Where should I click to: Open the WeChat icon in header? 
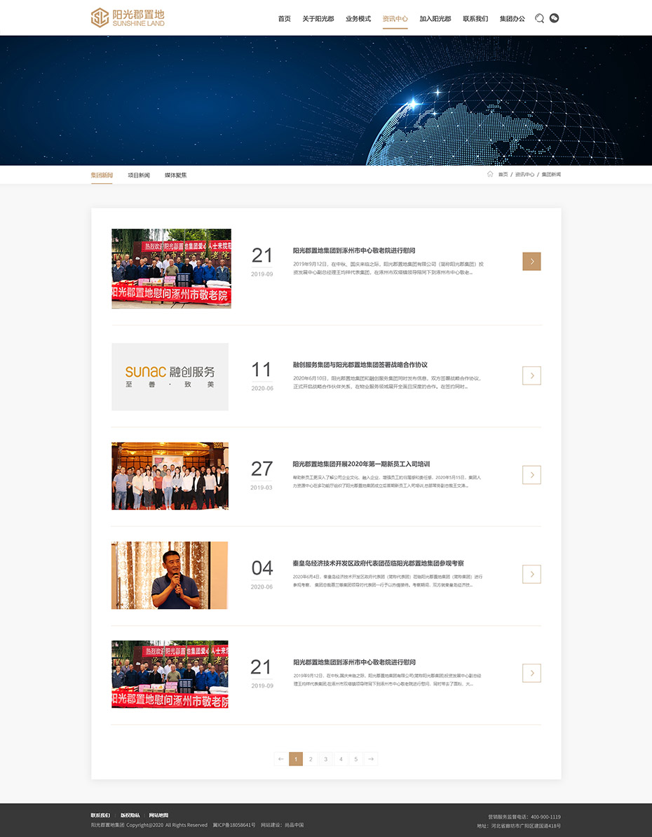pos(555,18)
